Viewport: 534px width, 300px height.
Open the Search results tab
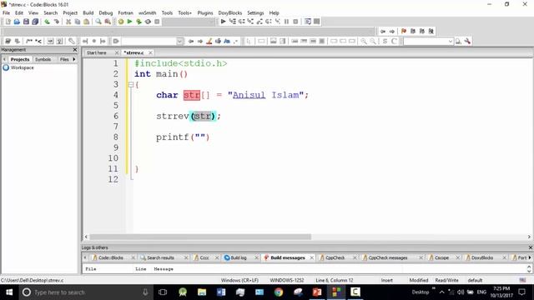(160, 257)
